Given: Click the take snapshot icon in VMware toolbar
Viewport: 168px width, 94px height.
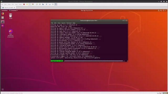Looking at the screenshot, I should [37, 4].
